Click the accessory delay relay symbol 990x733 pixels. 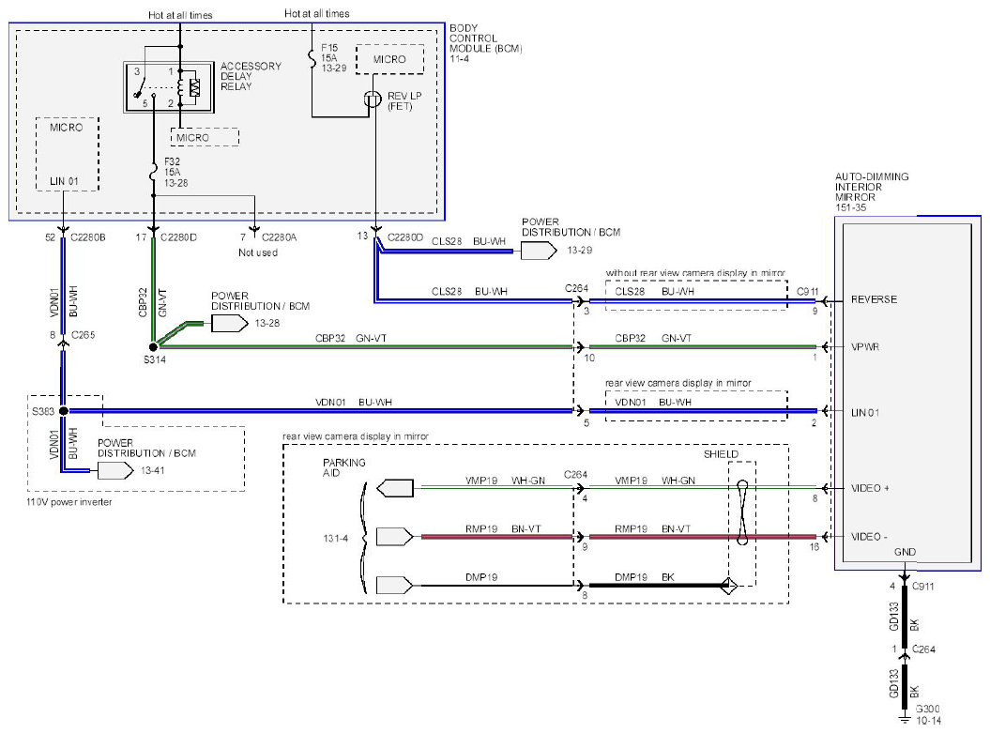(x=169, y=87)
